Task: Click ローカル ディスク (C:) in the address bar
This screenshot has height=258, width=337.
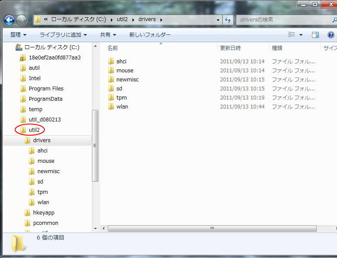Action: click(79, 19)
